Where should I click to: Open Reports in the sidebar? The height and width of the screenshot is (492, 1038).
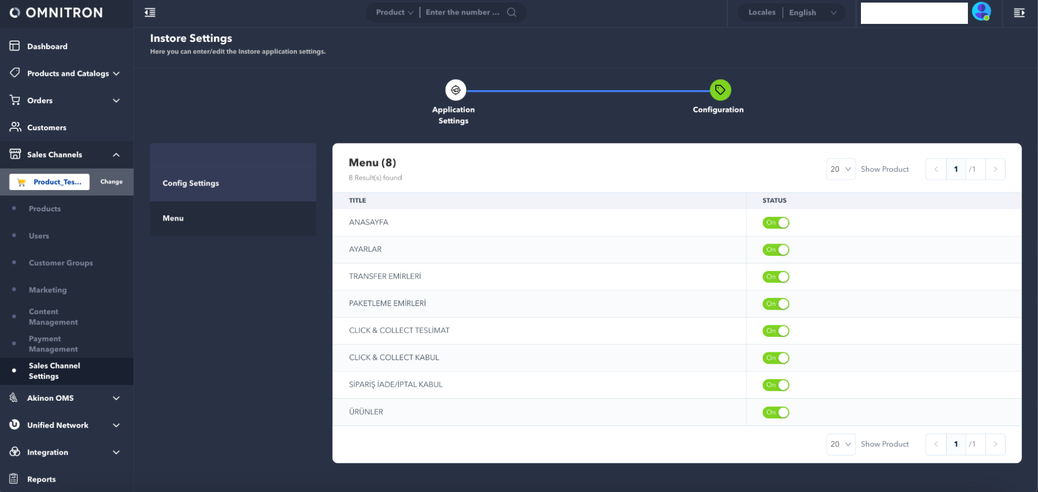[41, 479]
